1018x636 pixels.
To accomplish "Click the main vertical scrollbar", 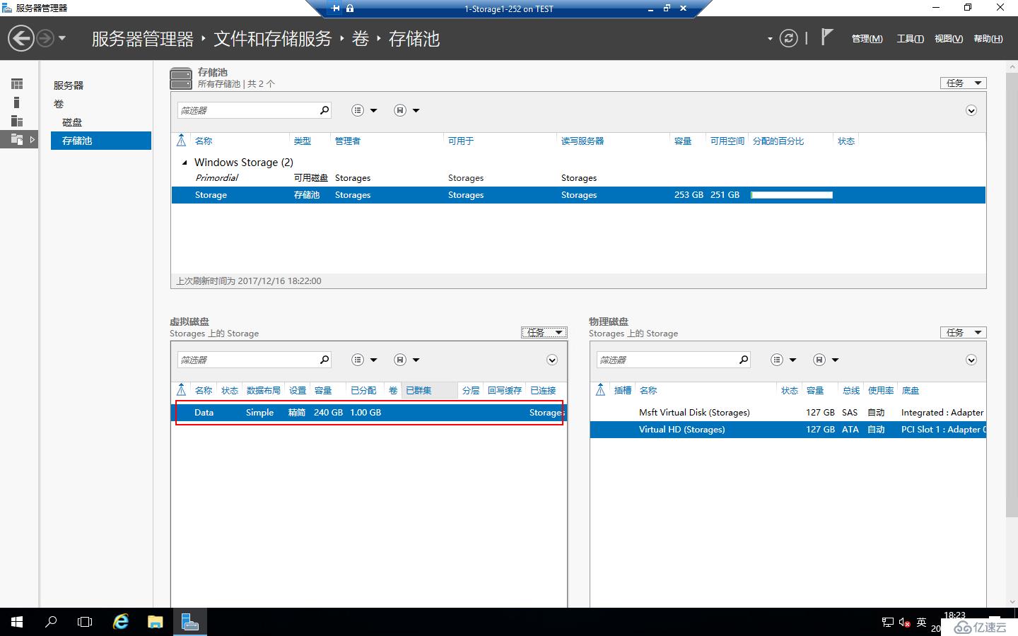I will coord(1012,295).
